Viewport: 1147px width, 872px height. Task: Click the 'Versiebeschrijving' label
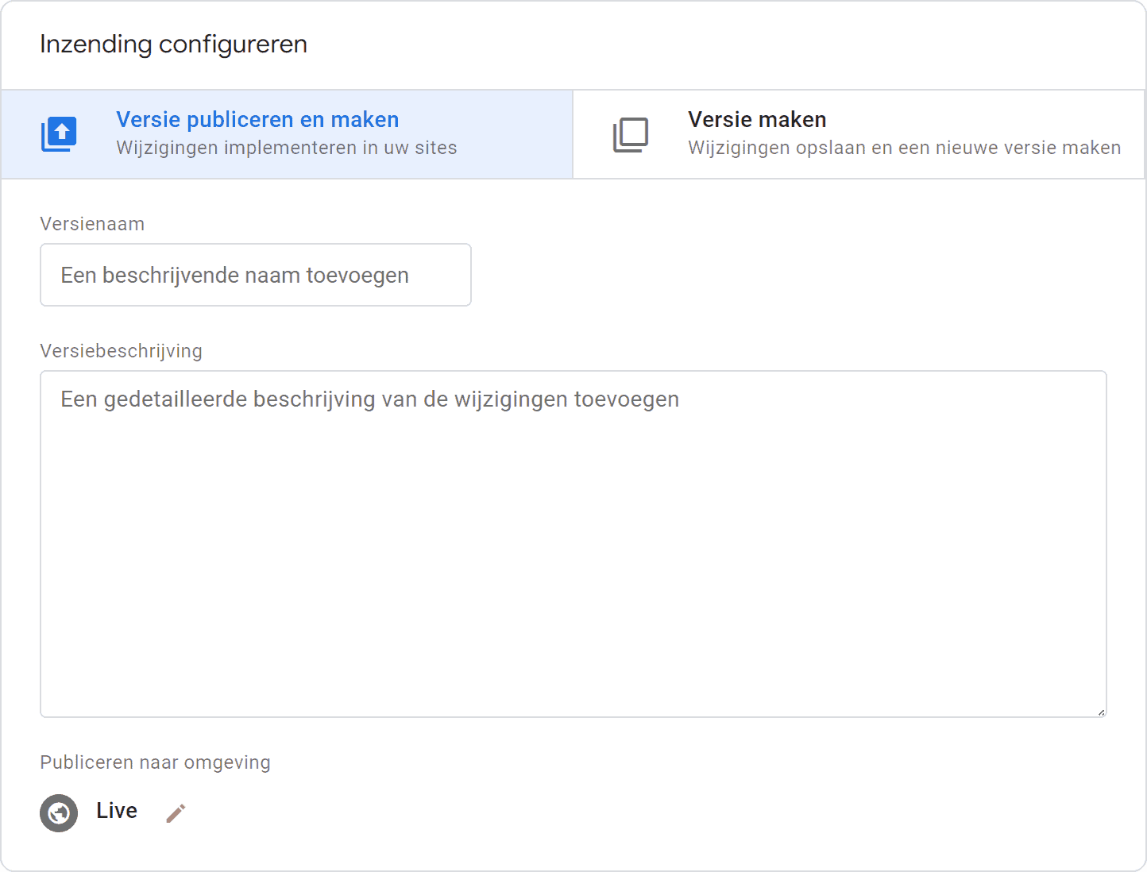(121, 350)
